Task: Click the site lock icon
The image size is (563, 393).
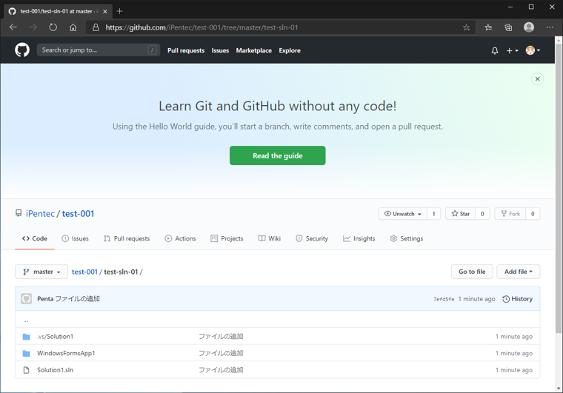Action: click(x=96, y=27)
